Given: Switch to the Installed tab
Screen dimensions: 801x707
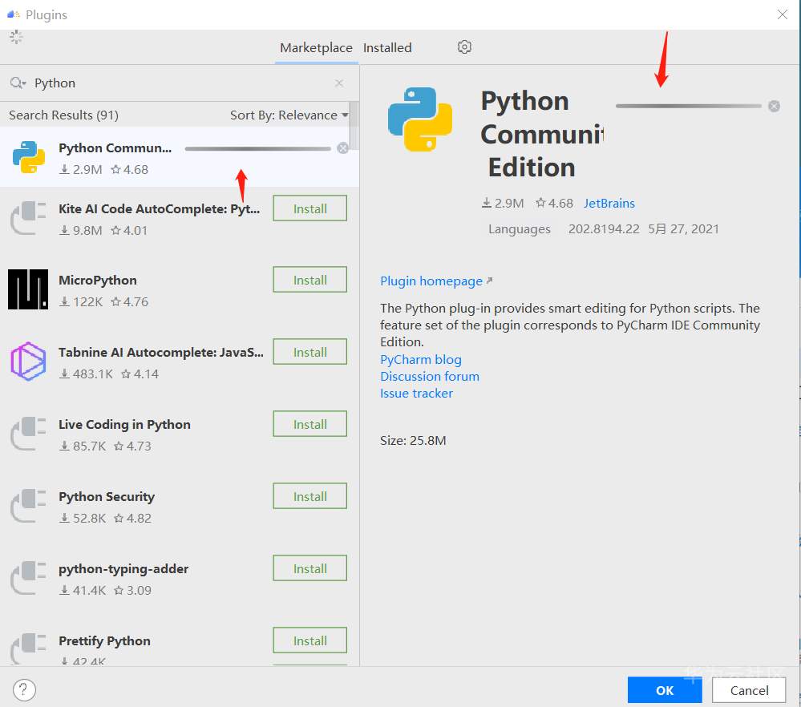Looking at the screenshot, I should point(387,47).
